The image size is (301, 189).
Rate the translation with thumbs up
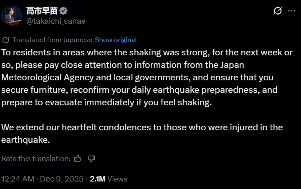(78, 159)
